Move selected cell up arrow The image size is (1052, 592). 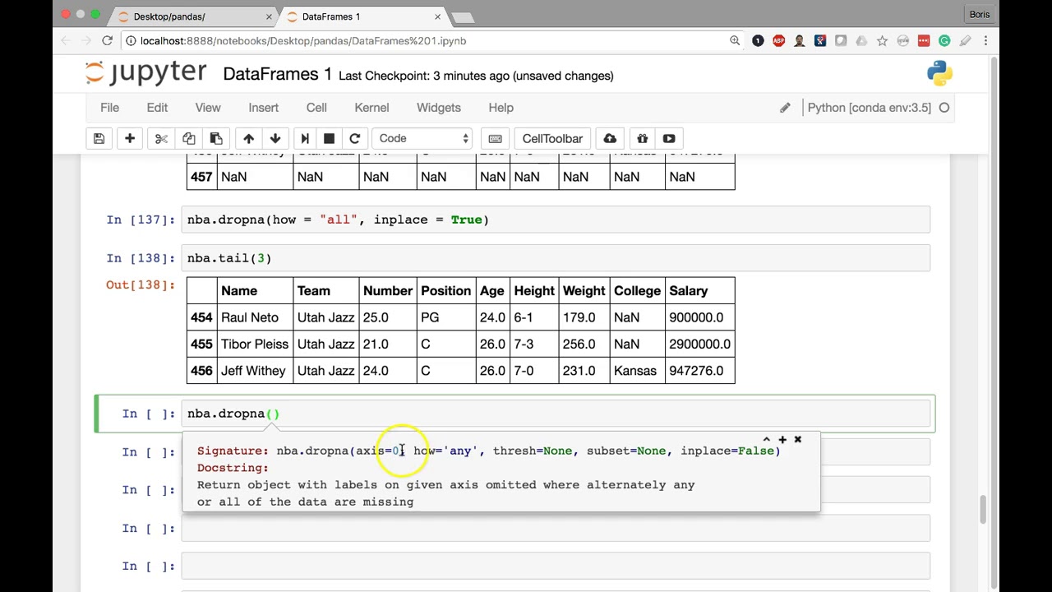click(248, 138)
